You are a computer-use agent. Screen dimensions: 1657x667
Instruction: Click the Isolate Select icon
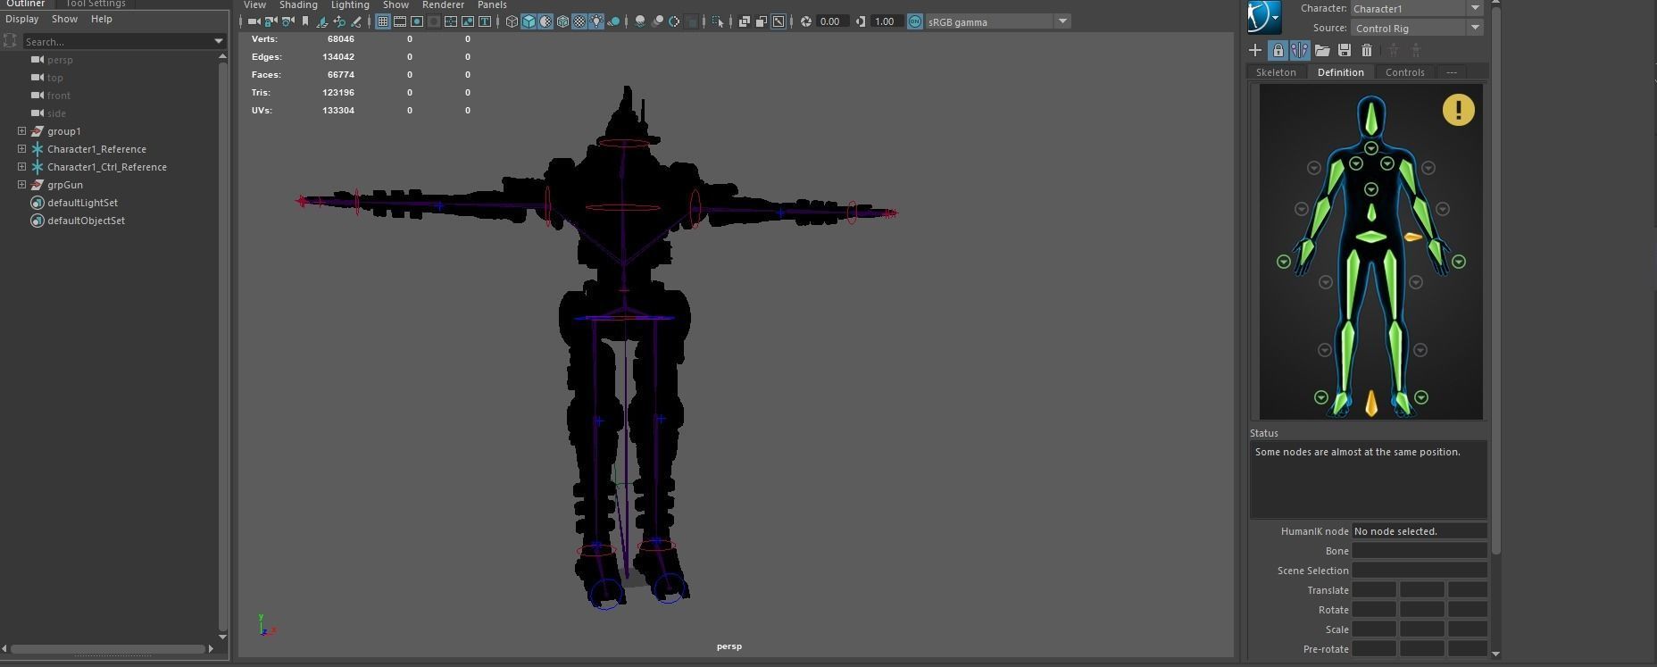[x=718, y=21]
